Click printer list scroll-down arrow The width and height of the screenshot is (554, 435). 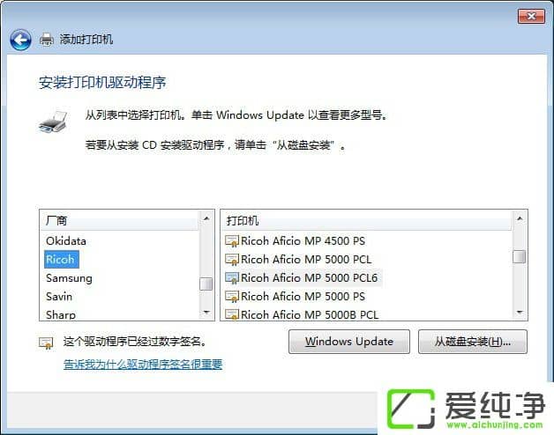pyautogui.click(x=520, y=313)
